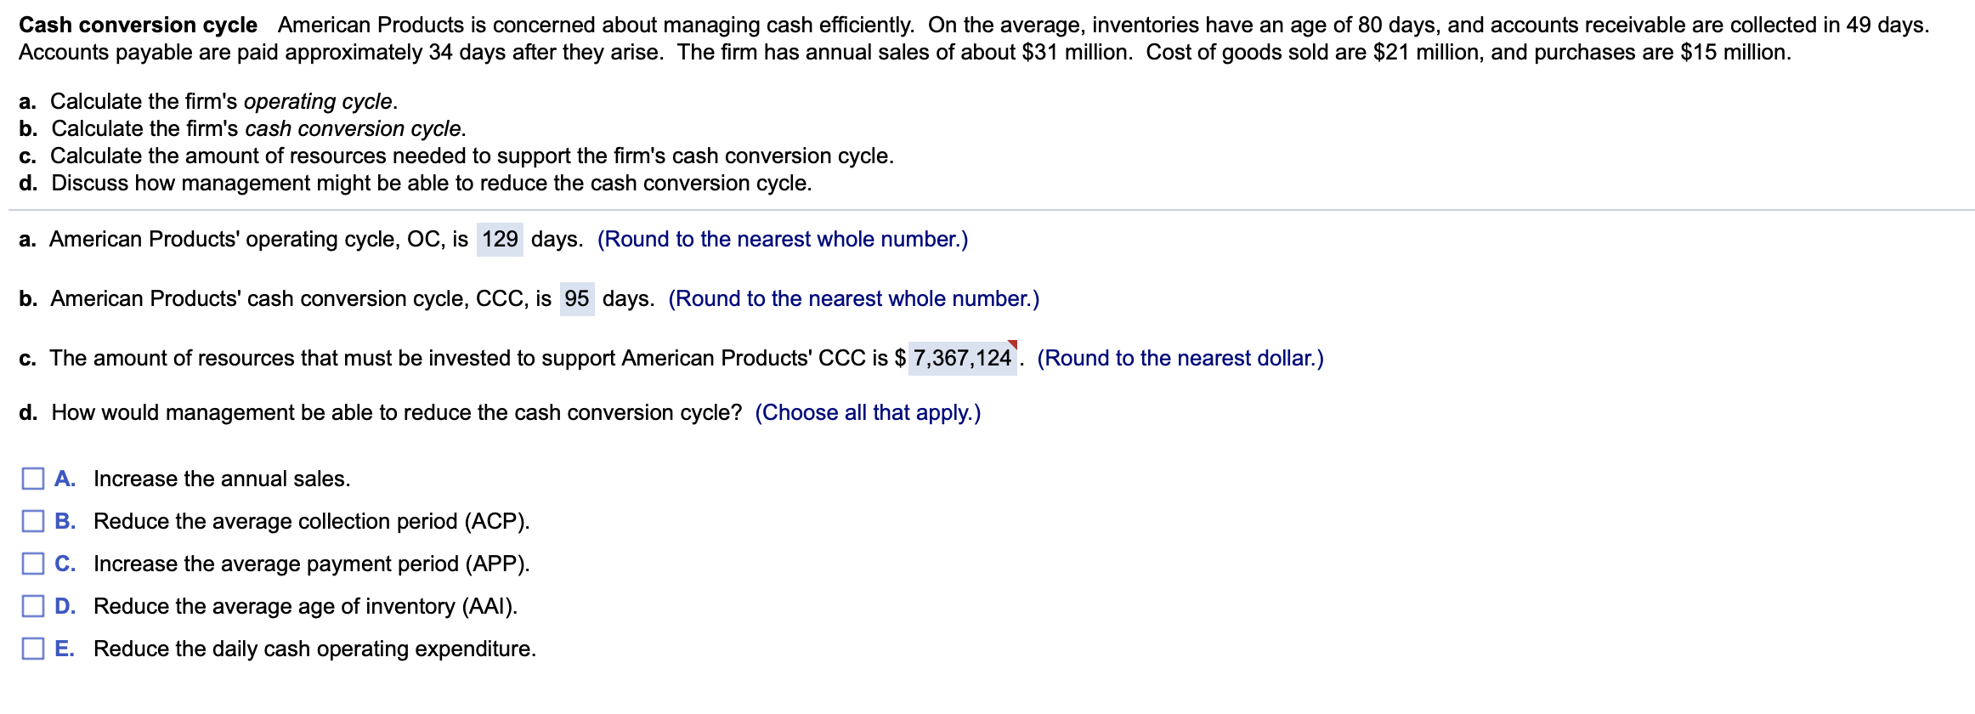Click the italic text "operating cycle" in part a
Screen dimensions: 1975x714
(317, 101)
